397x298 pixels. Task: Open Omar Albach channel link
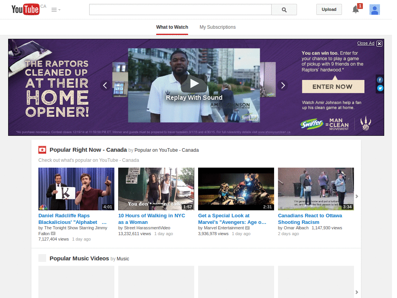click(296, 228)
